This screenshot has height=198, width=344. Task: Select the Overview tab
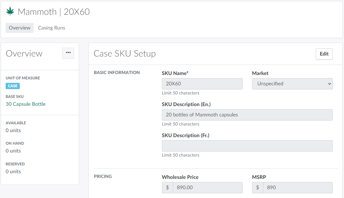pyautogui.click(x=19, y=28)
